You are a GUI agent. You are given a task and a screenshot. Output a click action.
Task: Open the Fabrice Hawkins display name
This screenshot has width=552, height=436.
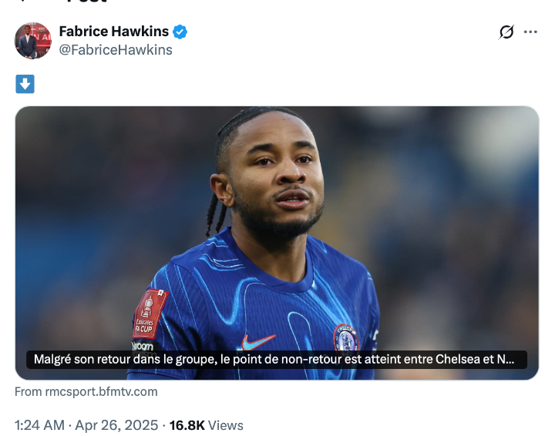tap(114, 32)
